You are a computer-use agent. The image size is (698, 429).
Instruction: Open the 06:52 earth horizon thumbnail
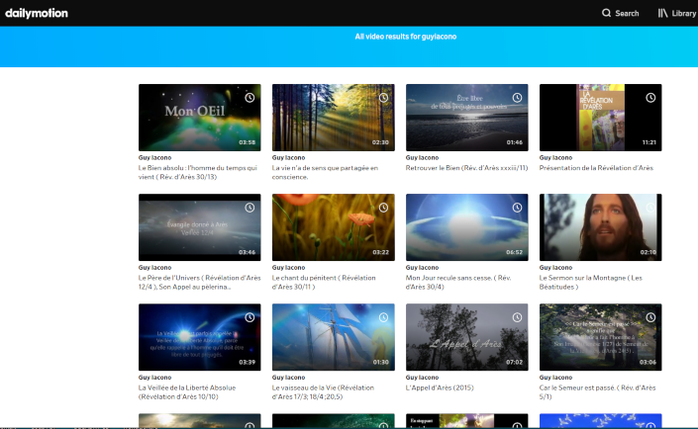tap(467, 227)
